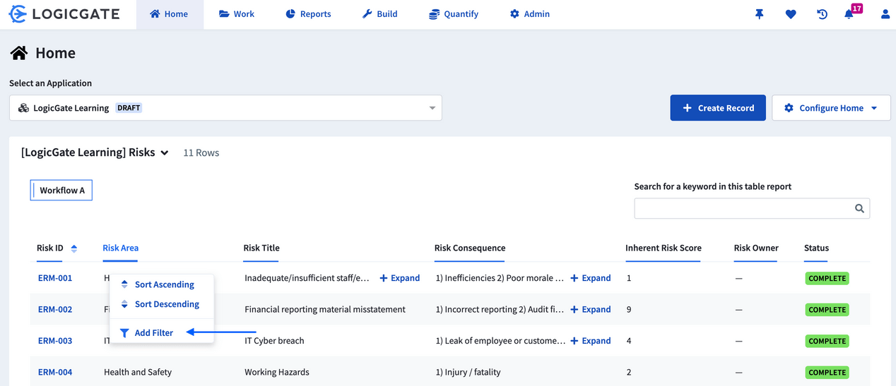The height and width of the screenshot is (386, 896).
Task: Click the Inherent Risk Score column header
Action: pyautogui.click(x=664, y=248)
